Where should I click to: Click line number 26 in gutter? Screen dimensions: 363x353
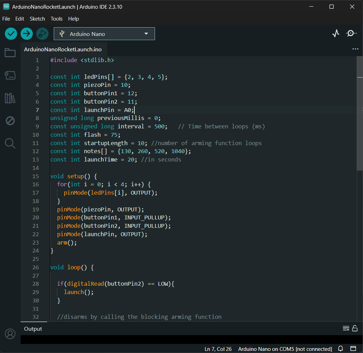coord(36,268)
